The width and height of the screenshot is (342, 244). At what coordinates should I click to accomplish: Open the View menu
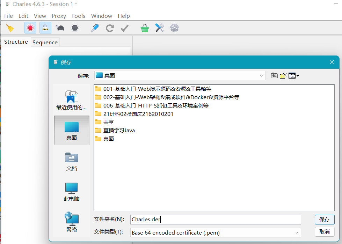tap(40, 16)
